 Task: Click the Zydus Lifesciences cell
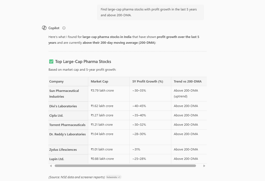pyautogui.click(x=63, y=150)
